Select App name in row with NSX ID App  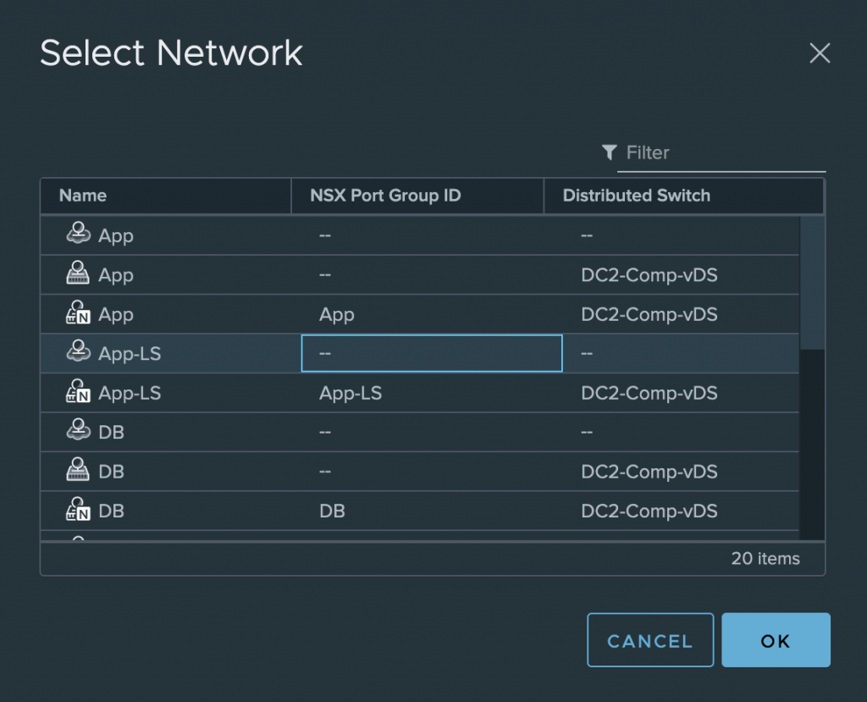pos(115,314)
